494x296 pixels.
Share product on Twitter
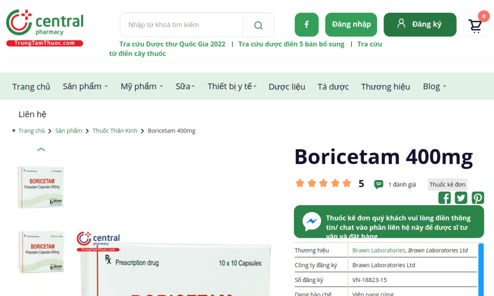click(x=461, y=198)
